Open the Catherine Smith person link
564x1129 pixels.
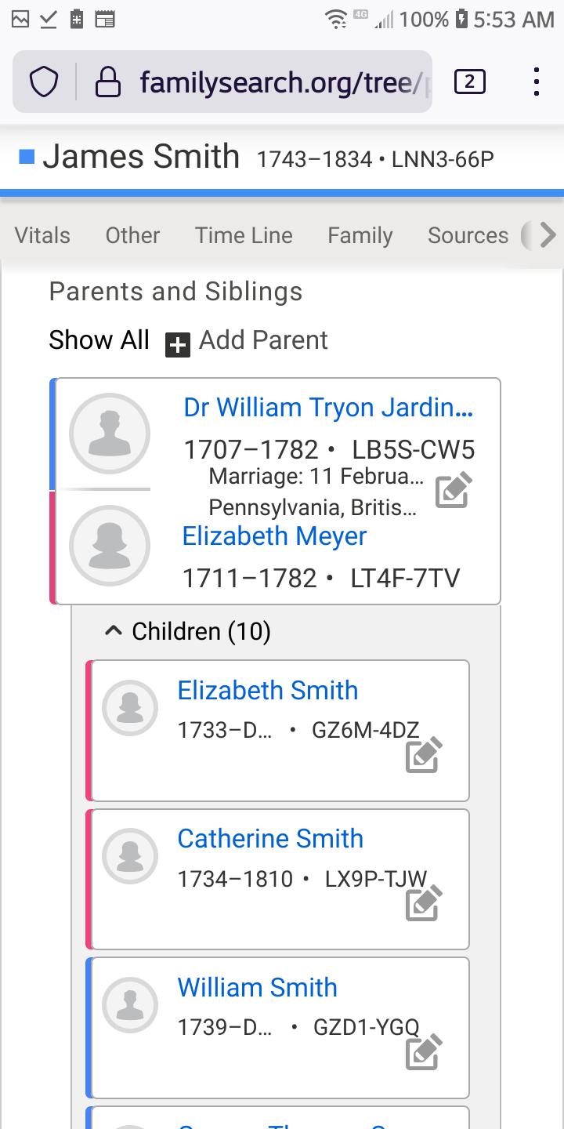pyautogui.click(x=270, y=838)
